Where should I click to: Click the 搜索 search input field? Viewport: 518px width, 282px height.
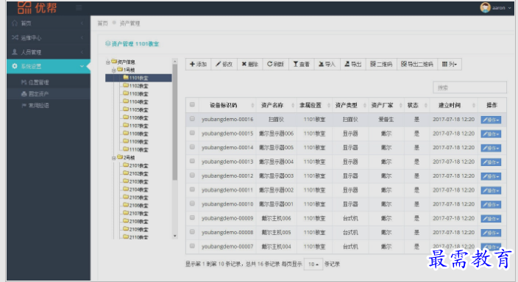469,87
